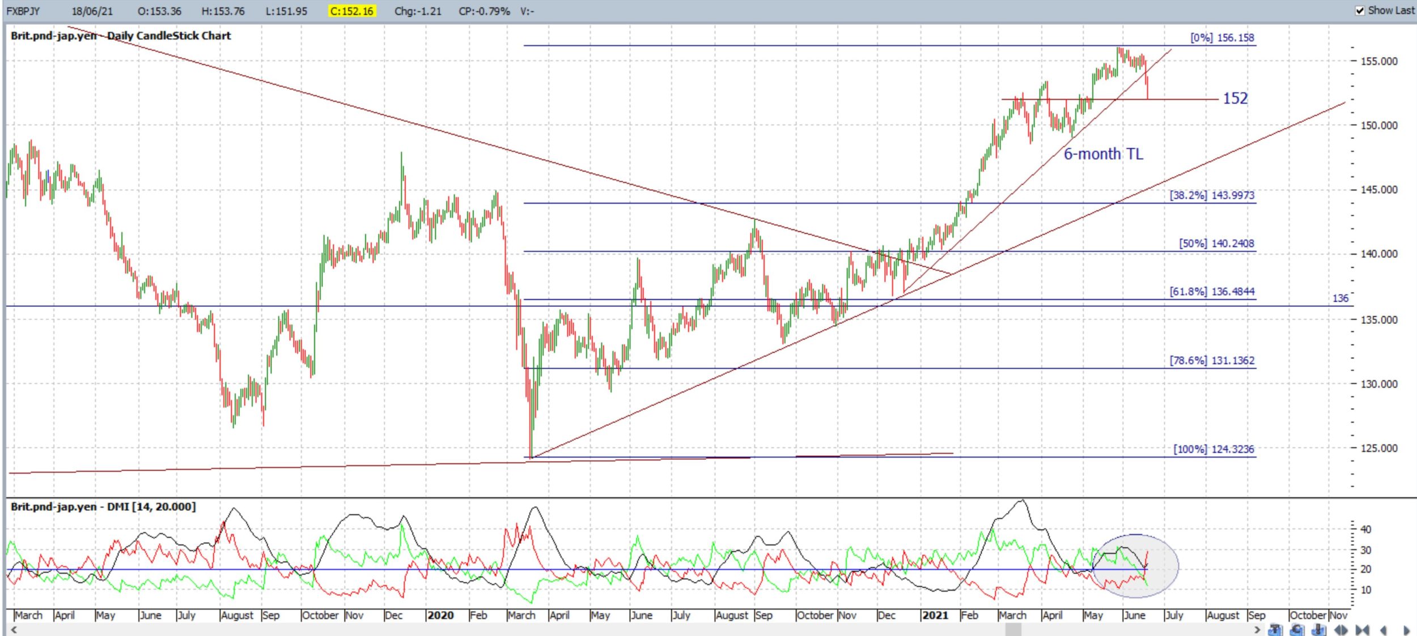This screenshot has width=1417, height=636.
Task: Click the 136 horizontal line label
Action: click(x=1340, y=298)
